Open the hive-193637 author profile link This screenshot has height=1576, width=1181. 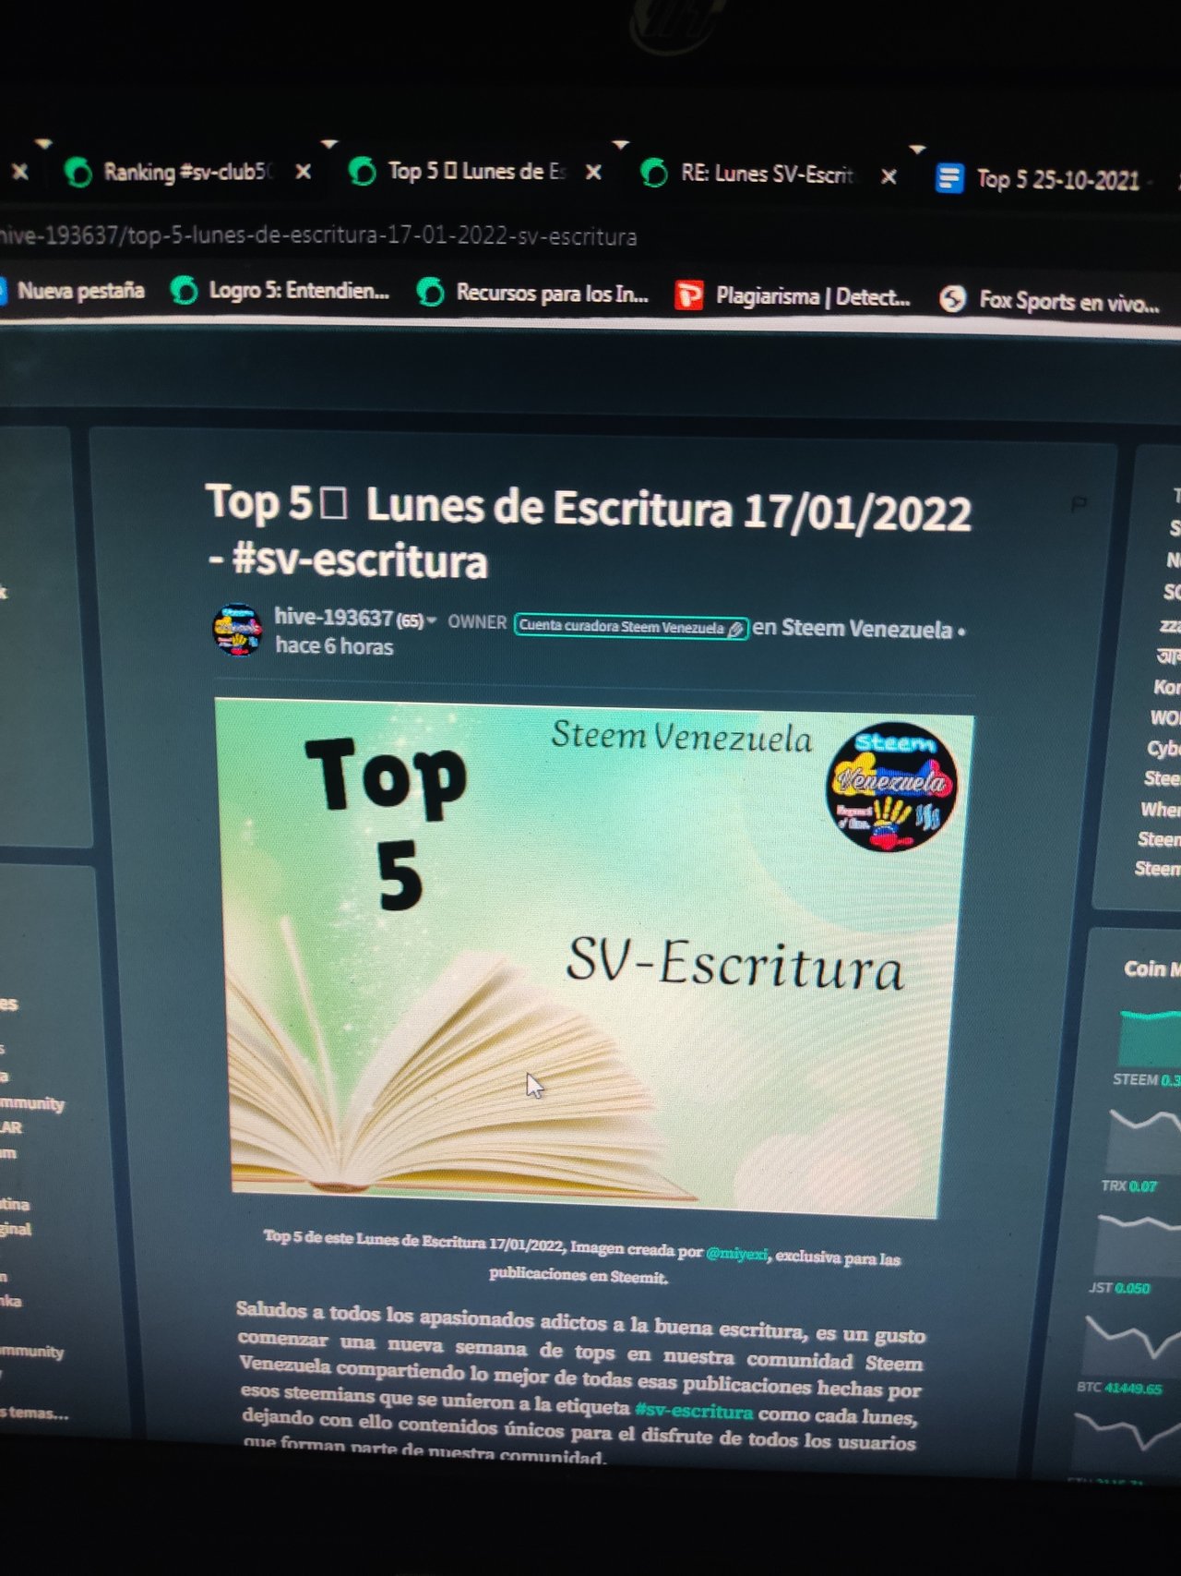click(333, 617)
